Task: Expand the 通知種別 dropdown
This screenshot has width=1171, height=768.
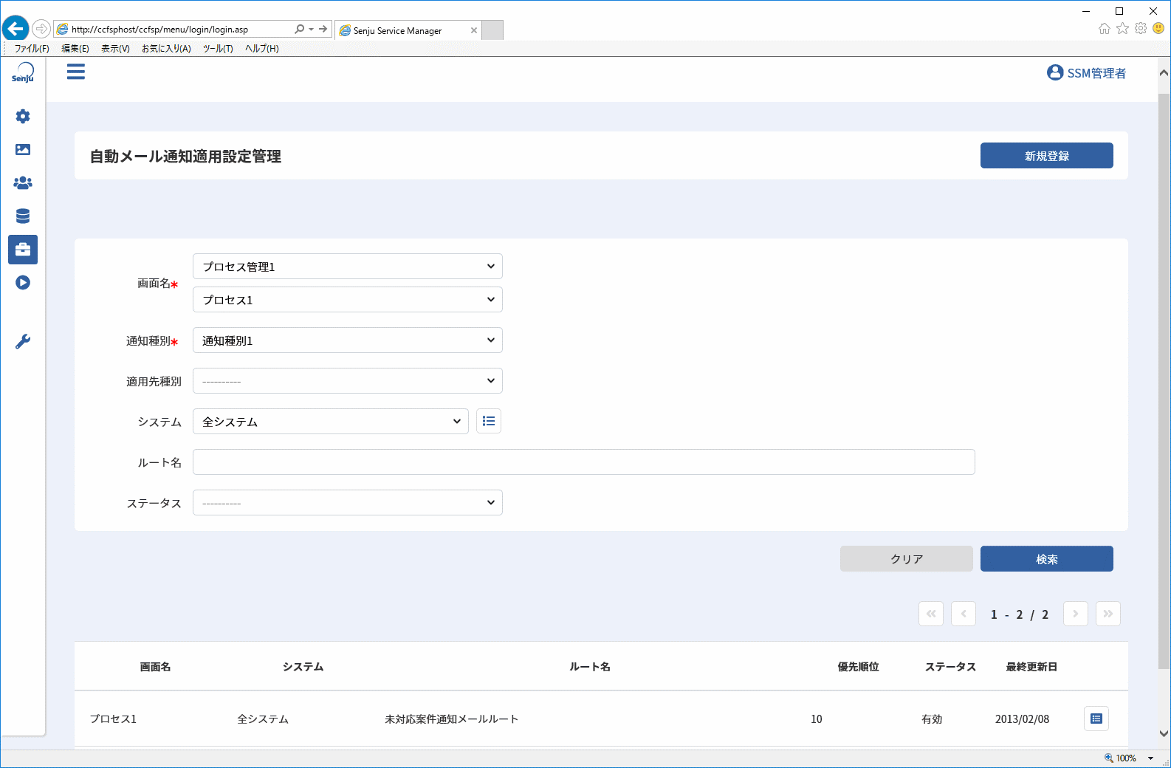Action: [x=348, y=340]
